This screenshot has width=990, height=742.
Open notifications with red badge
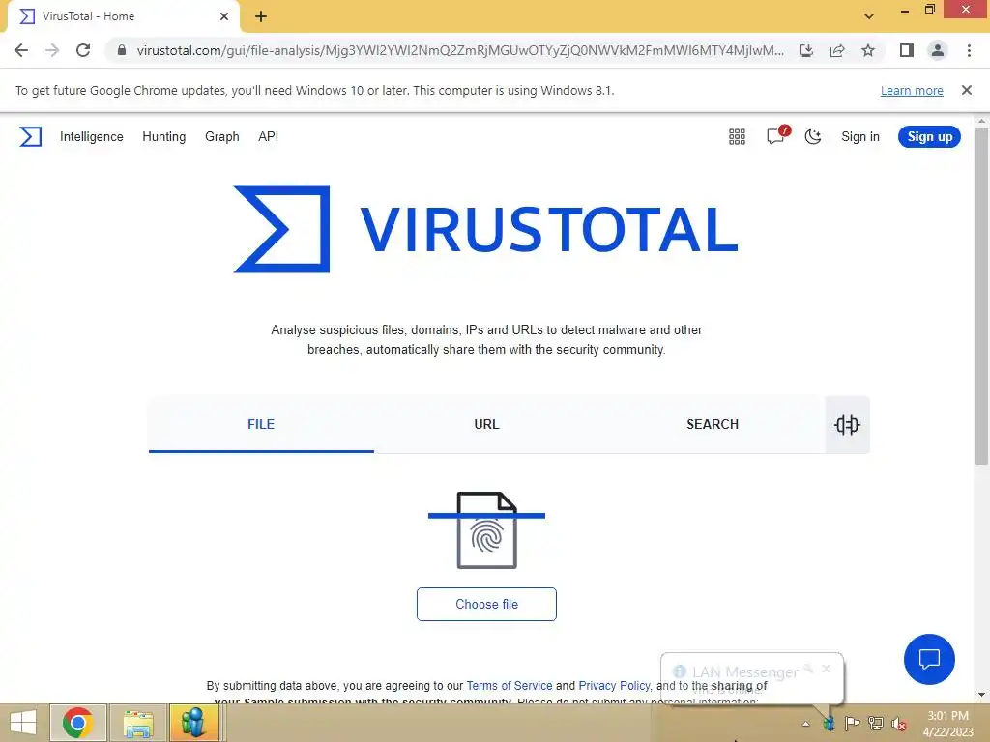pyautogui.click(x=776, y=135)
